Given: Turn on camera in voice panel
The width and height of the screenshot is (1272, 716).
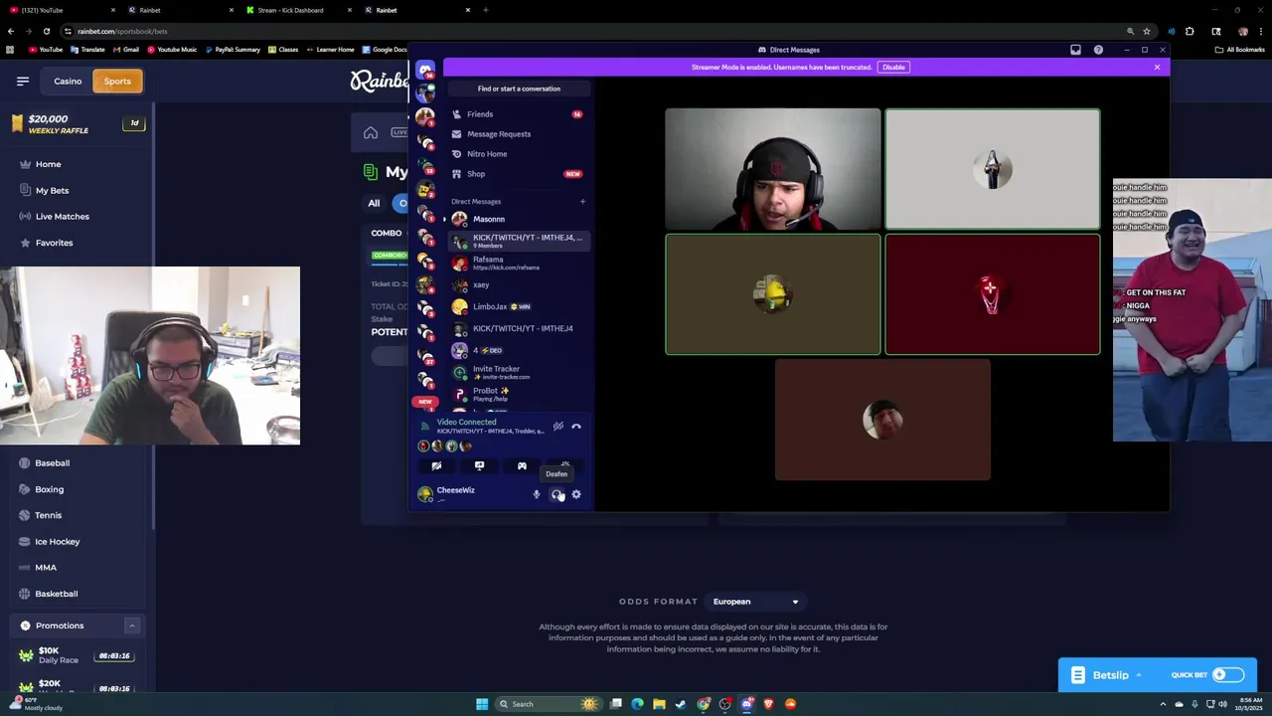Looking at the screenshot, I should pos(436,465).
